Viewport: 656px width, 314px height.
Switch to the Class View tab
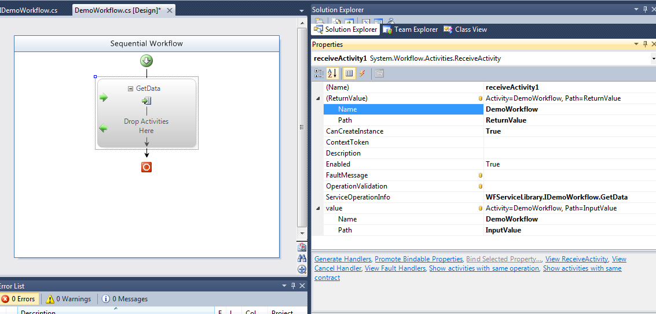pyautogui.click(x=466, y=29)
